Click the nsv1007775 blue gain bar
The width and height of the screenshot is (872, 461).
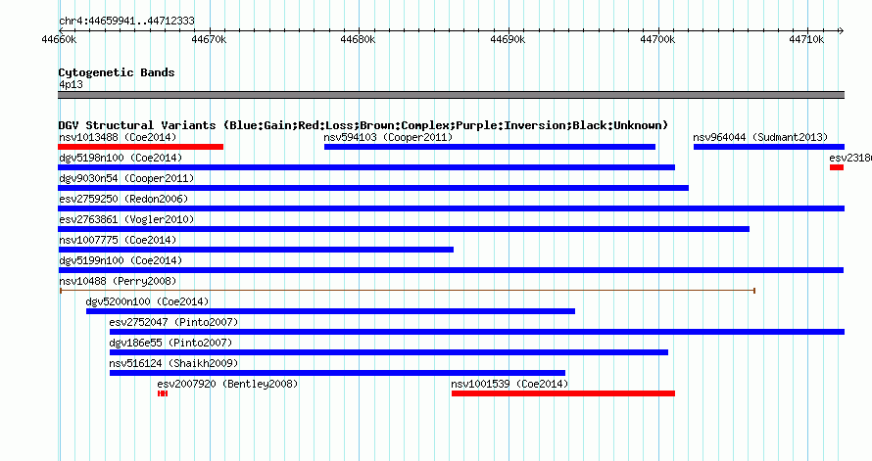[x=256, y=250]
